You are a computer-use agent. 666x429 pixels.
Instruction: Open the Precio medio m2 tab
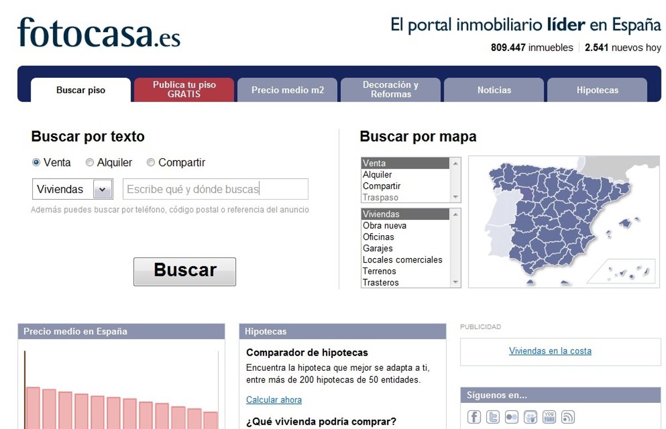click(287, 90)
